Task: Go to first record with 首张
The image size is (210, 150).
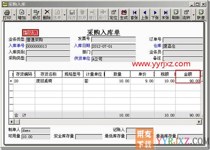Action: point(134,15)
